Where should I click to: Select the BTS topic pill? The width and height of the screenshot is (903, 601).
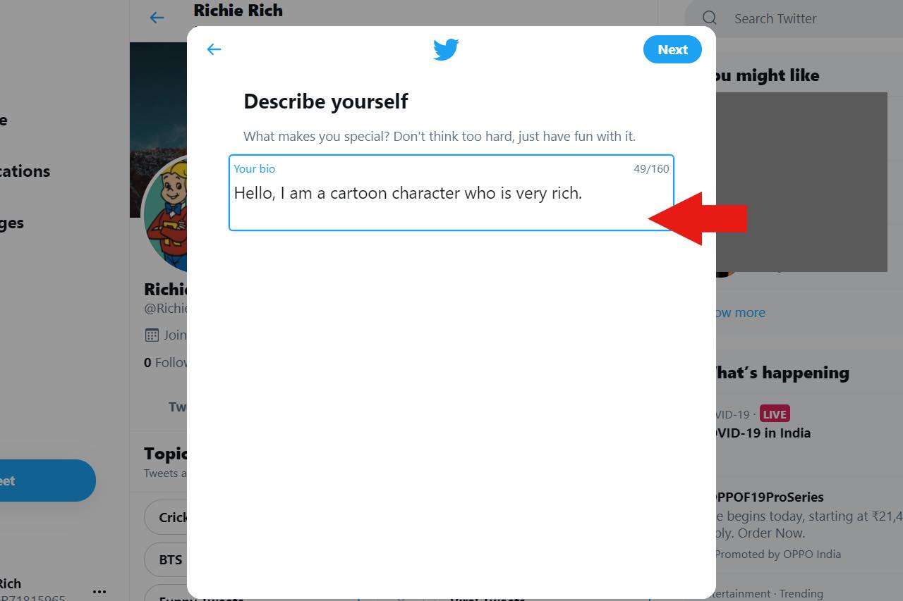166,559
